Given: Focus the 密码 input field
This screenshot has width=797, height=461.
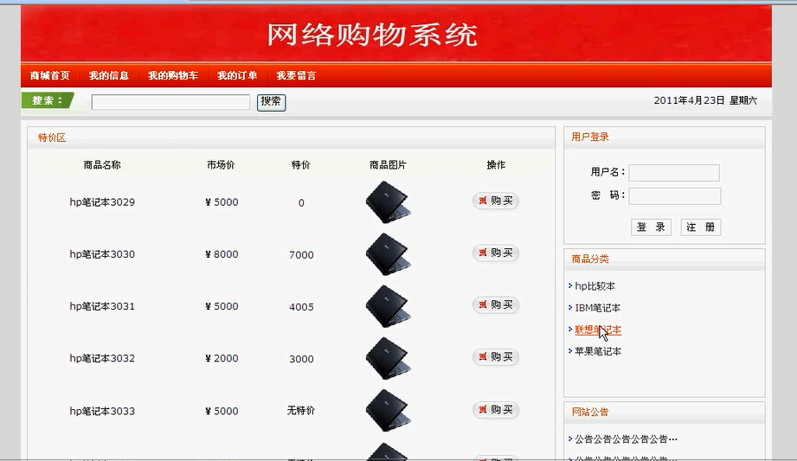Looking at the screenshot, I should 674,195.
